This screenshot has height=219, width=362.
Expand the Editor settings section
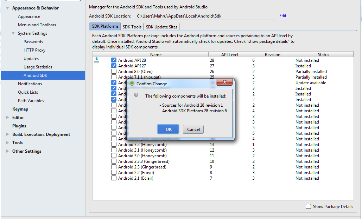7,118
